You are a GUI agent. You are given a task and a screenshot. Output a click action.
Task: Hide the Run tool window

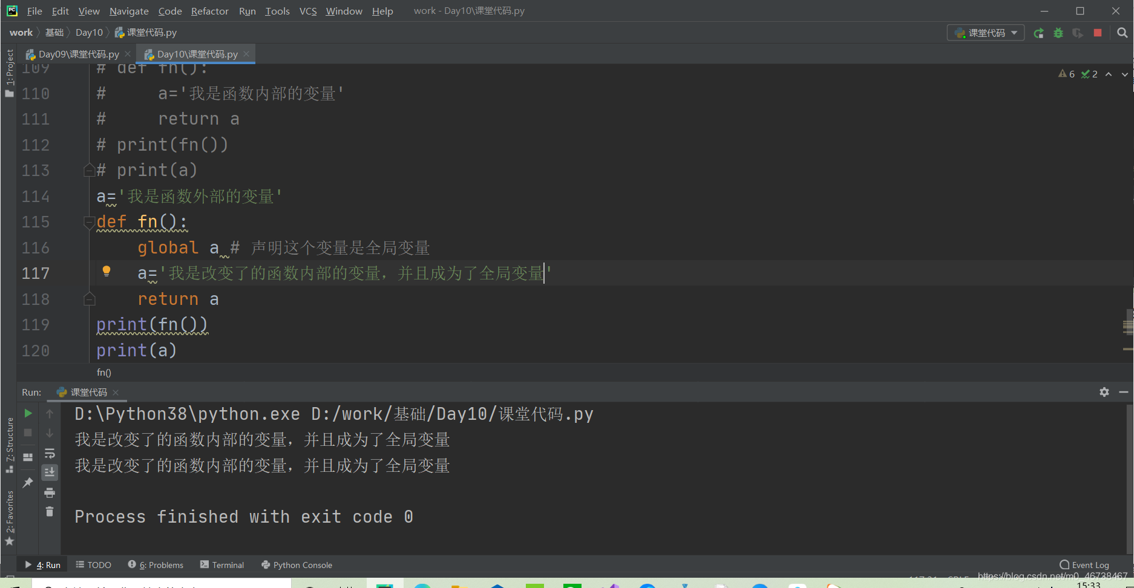tap(1124, 392)
